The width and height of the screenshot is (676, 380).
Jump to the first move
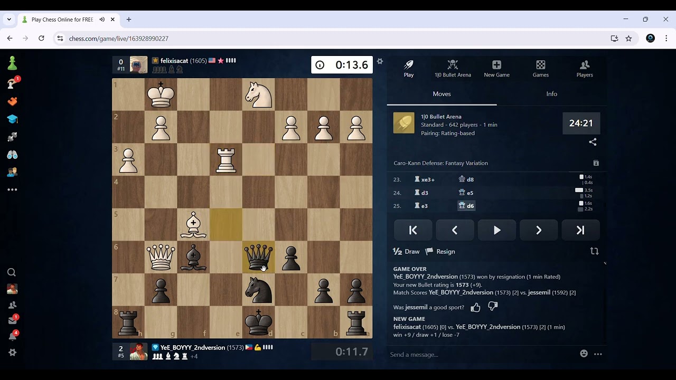413,230
